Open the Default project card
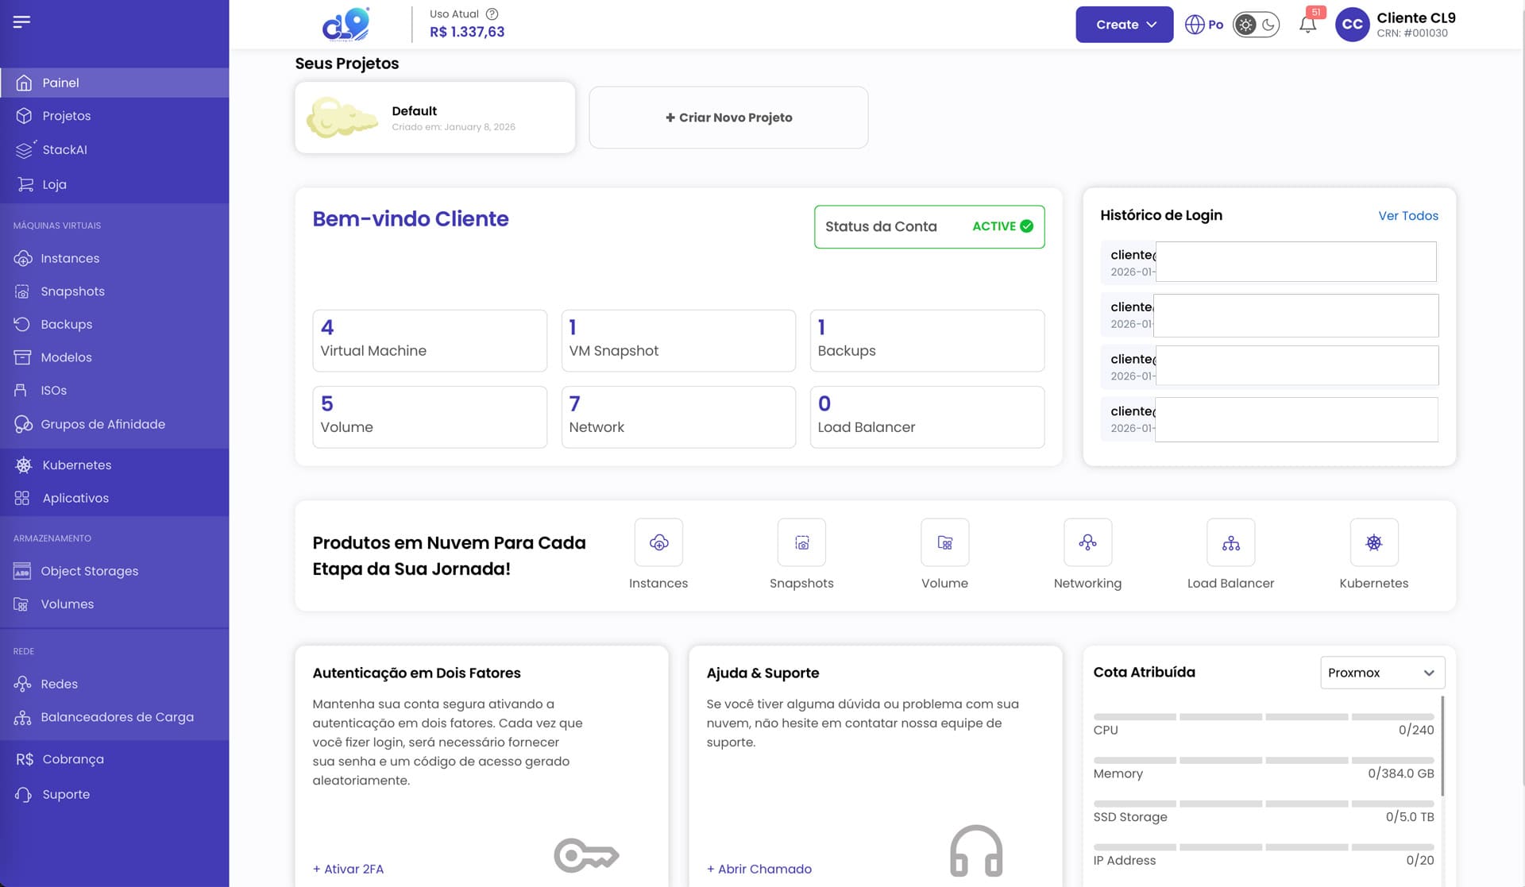 [434, 118]
